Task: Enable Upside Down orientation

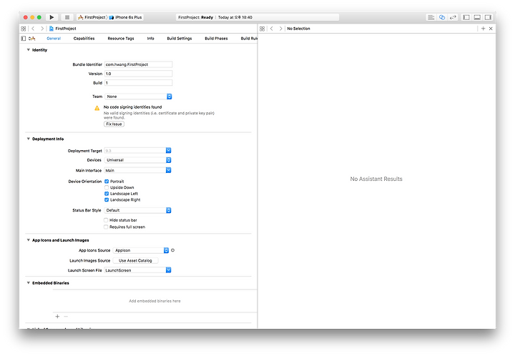Action: (107, 187)
